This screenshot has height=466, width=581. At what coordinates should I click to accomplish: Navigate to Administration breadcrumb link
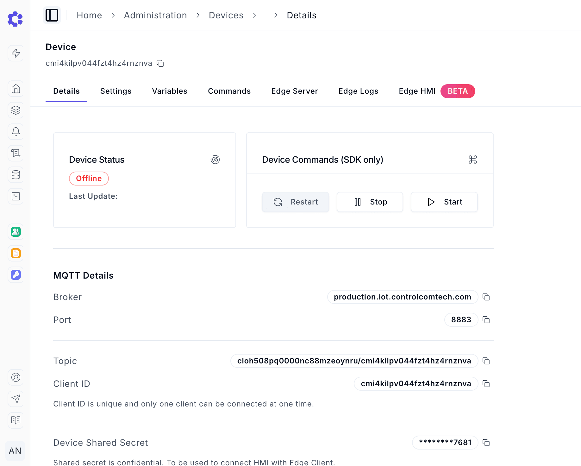[155, 15]
